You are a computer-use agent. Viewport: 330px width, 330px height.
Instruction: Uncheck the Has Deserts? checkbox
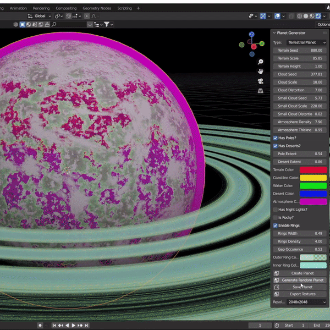(x=276, y=146)
